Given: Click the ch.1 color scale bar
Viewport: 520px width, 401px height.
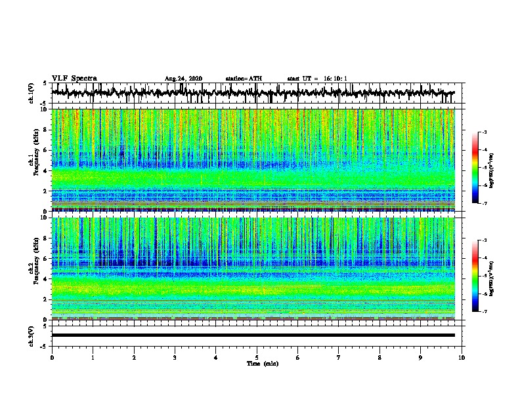Looking at the screenshot, I should click(x=475, y=168).
